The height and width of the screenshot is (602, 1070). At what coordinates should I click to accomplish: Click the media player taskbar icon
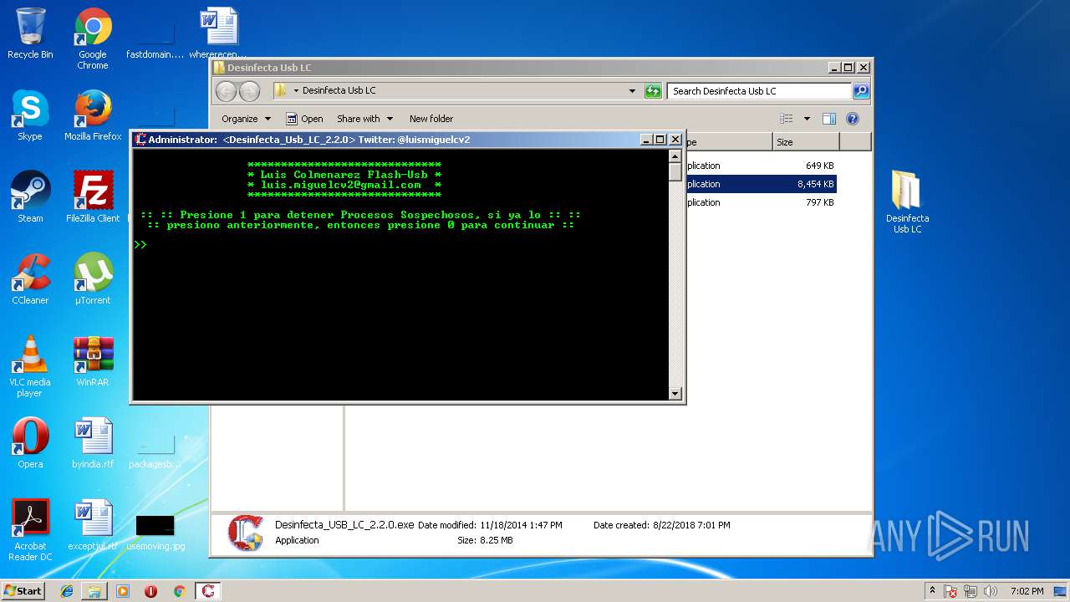[x=123, y=591]
